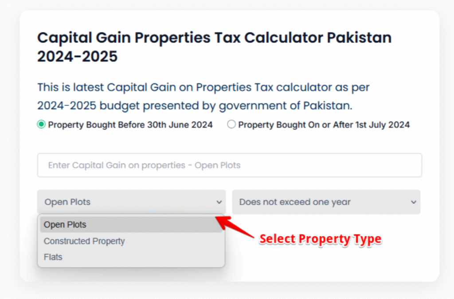Image resolution: width=454 pixels, height=299 pixels.
Task: Focus the Enter Capital Gain input field
Action: [229, 165]
